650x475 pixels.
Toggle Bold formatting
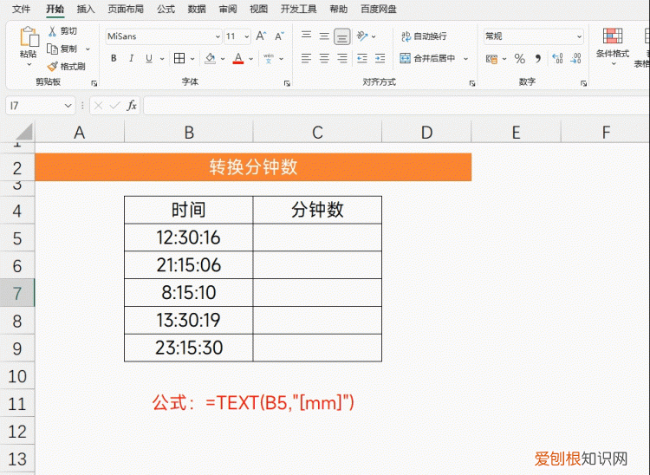click(114, 58)
